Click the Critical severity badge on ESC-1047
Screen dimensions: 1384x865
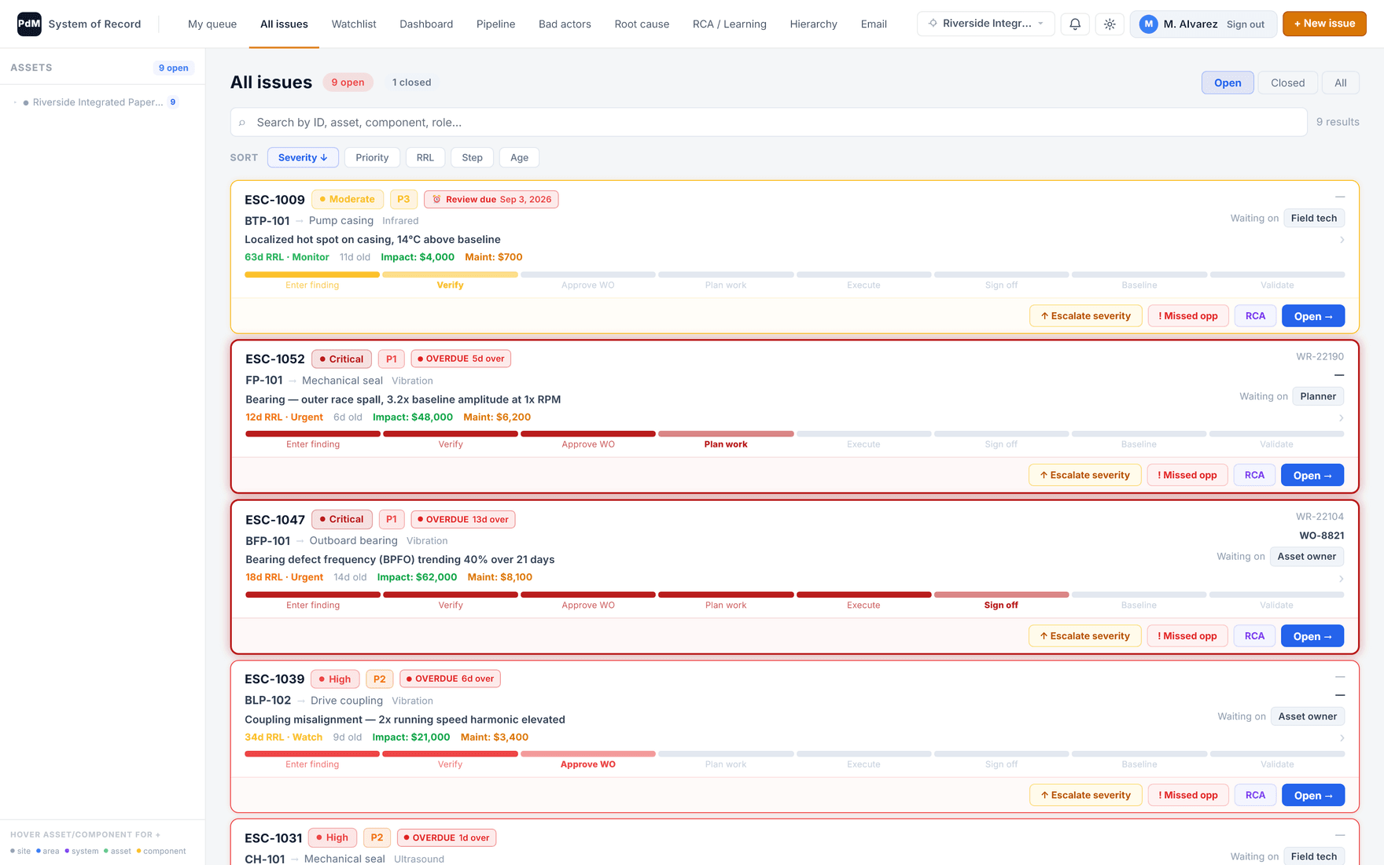pos(341,520)
